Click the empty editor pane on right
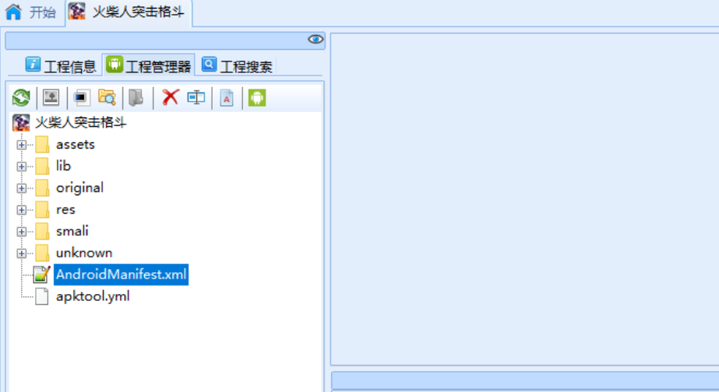The height and width of the screenshot is (392, 719). 524,199
